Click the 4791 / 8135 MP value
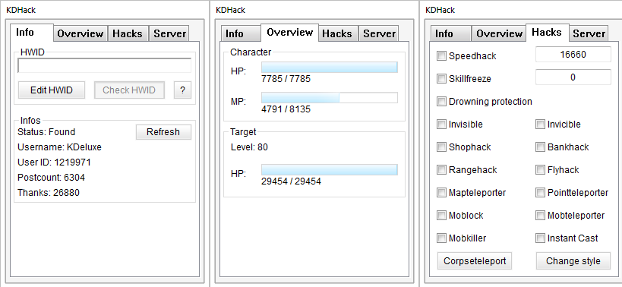Screen dimensions: 622x287 coord(286,109)
